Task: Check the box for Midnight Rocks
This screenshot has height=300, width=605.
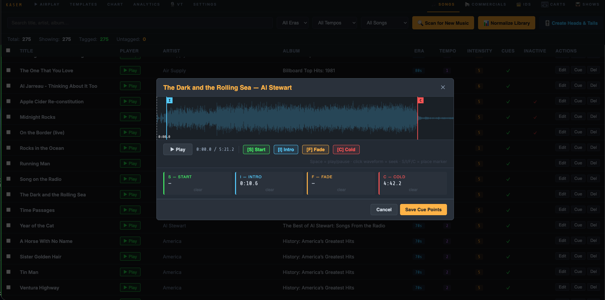Action: click(8, 117)
